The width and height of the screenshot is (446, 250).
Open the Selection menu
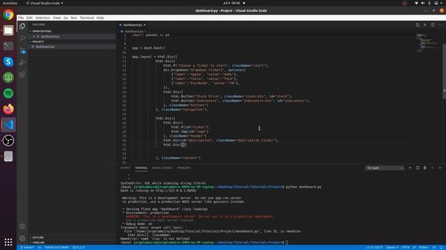(43, 18)
